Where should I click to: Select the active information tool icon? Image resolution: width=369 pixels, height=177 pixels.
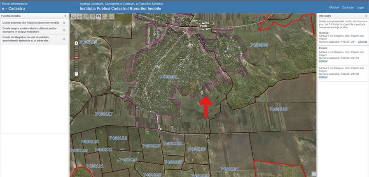99,17
